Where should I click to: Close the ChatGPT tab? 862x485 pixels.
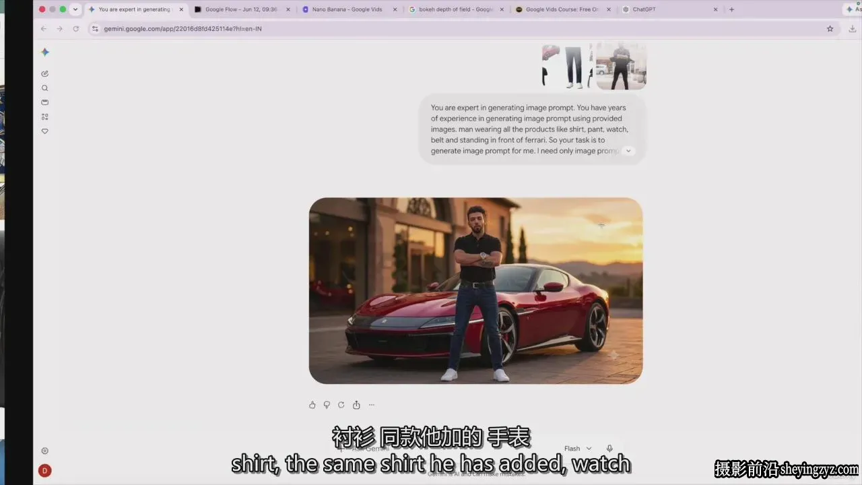(715, 9)
